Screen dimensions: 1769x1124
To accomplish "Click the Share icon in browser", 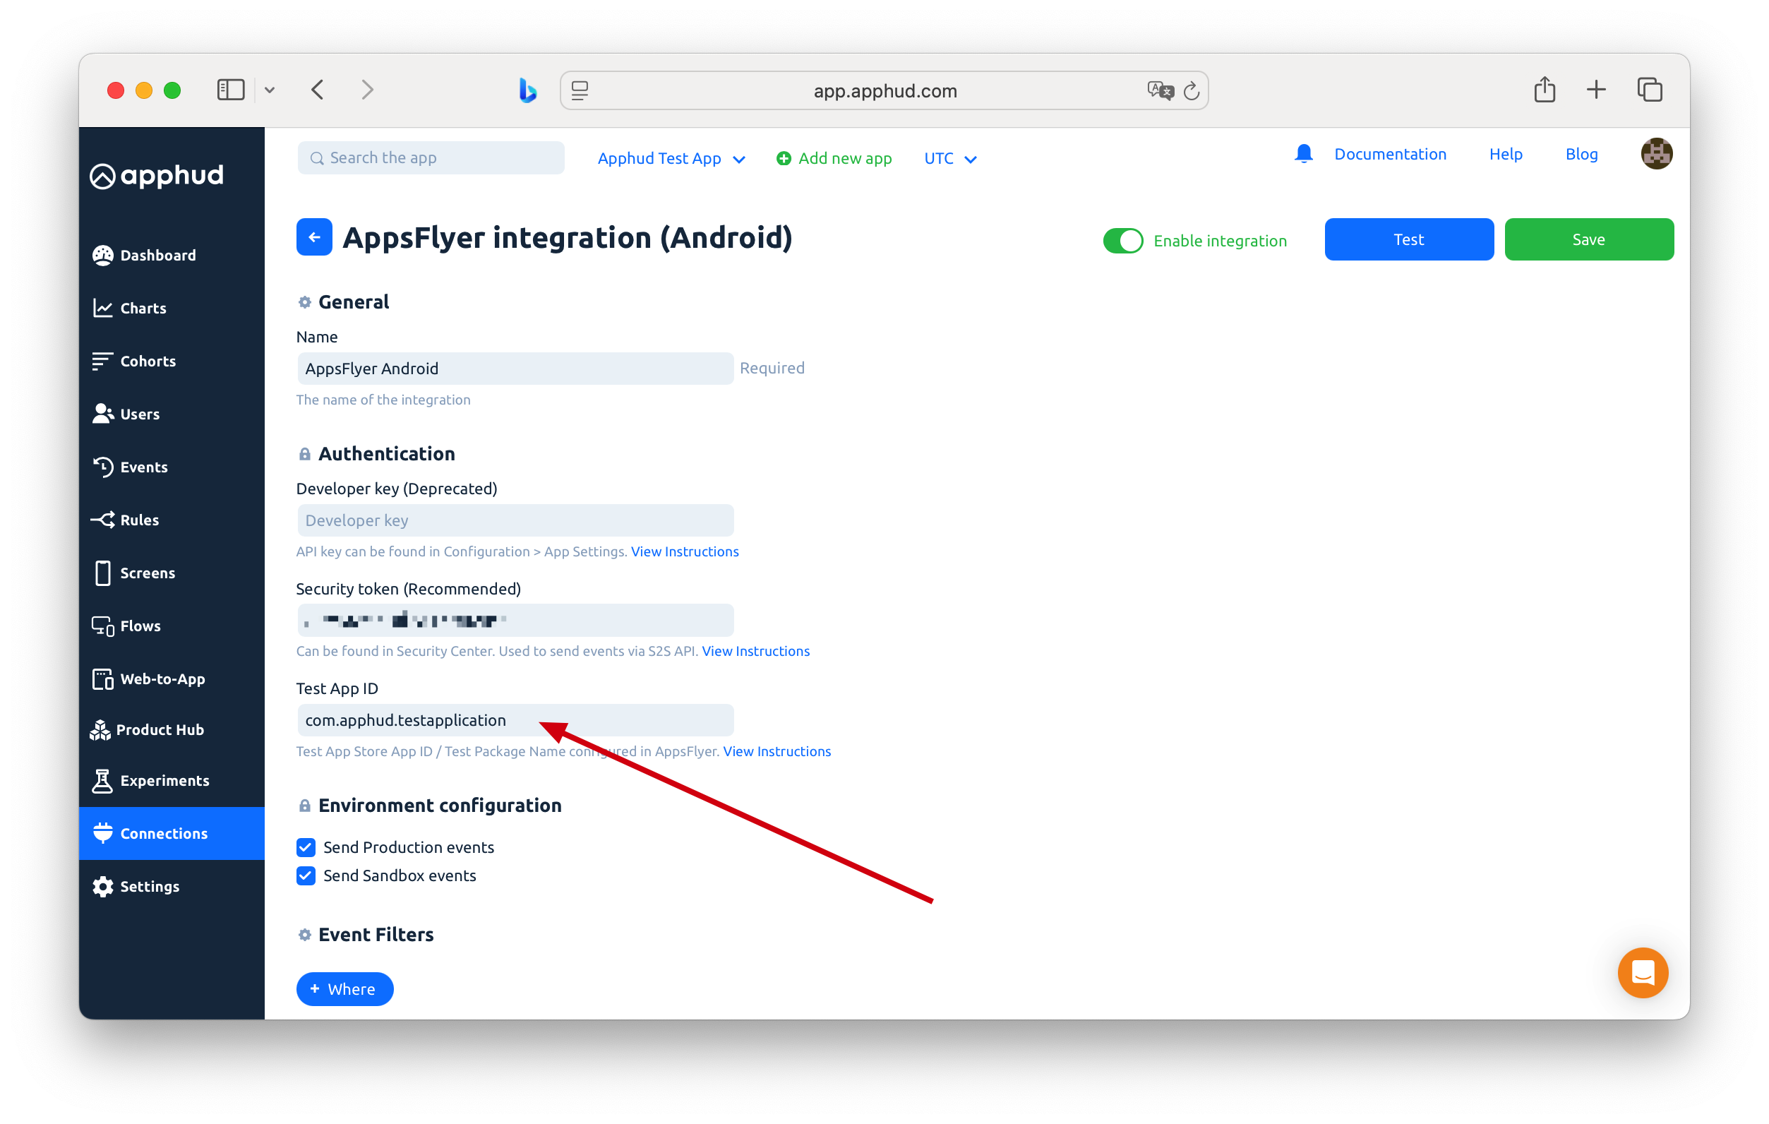I will click(1545, 90).
